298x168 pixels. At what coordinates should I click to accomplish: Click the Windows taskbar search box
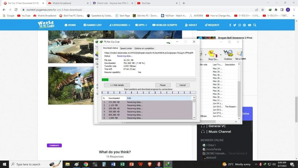36,164
